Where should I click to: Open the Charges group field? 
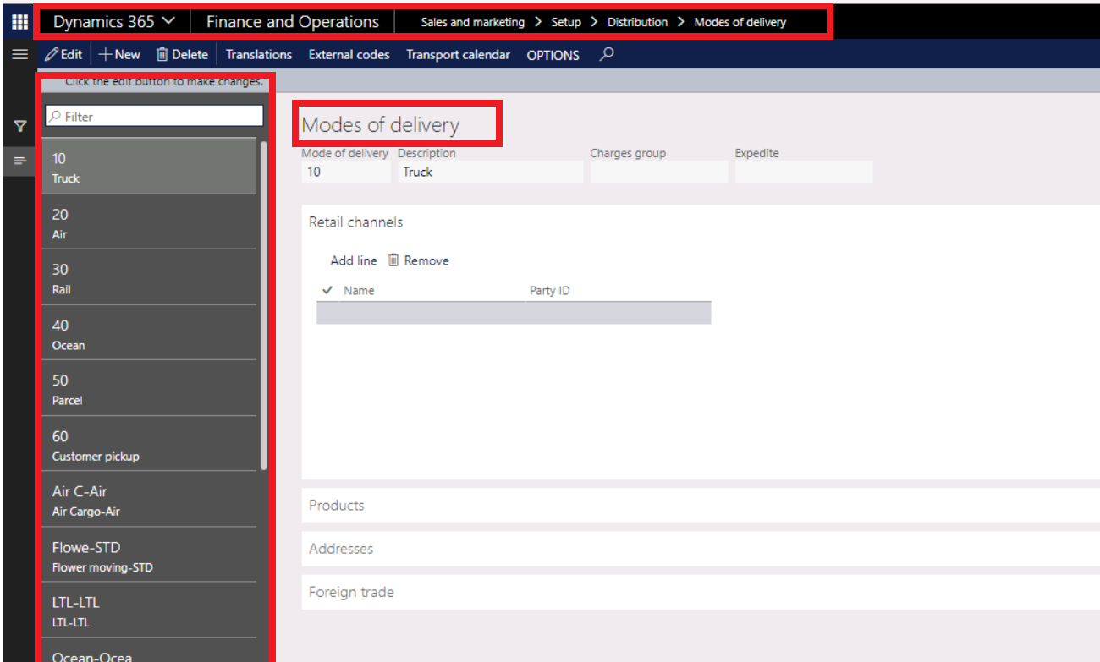pos(659,172)
